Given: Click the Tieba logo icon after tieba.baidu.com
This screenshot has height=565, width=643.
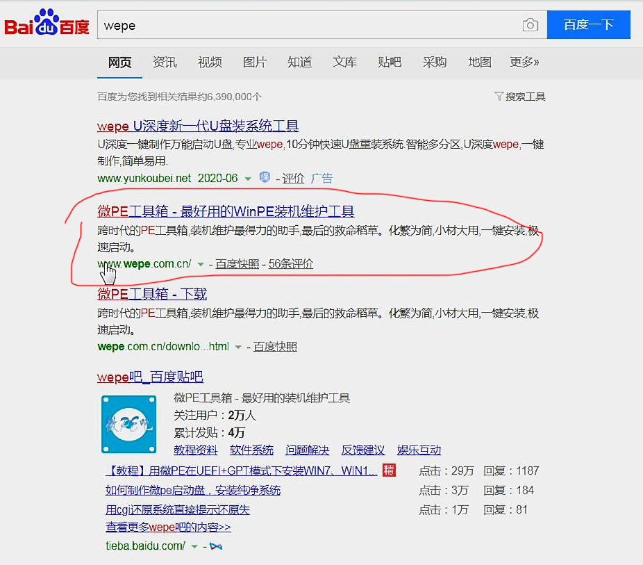Looking at the screenshot, I should tap(215, 546).
